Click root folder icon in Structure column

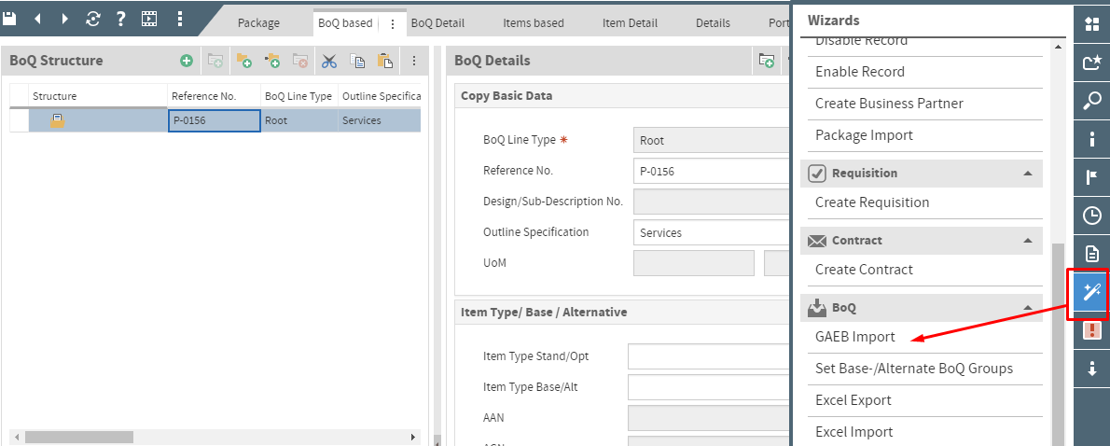pos(57,120)
